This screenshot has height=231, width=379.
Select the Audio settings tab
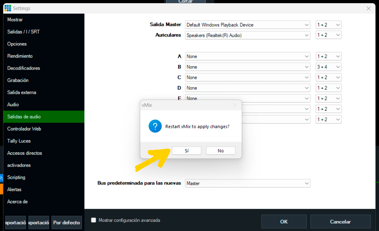pos(13,104)
